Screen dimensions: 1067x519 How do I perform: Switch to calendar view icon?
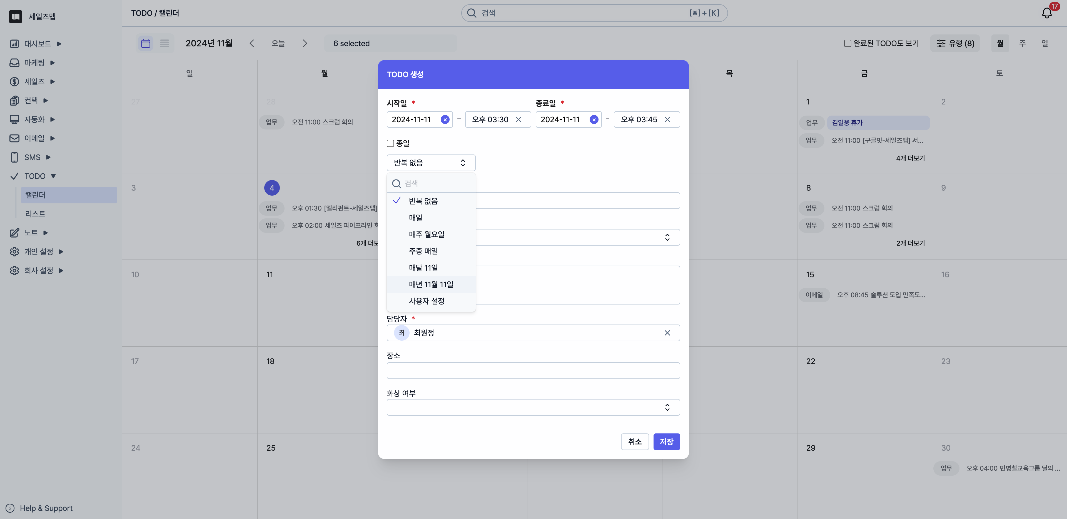pyautogui.click(x=145, y=44)
